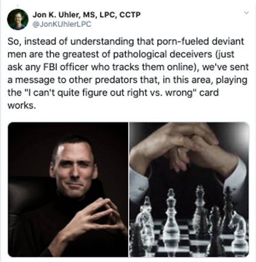Click the quoted "right vs. wrong" phrase

click(159, 93)
